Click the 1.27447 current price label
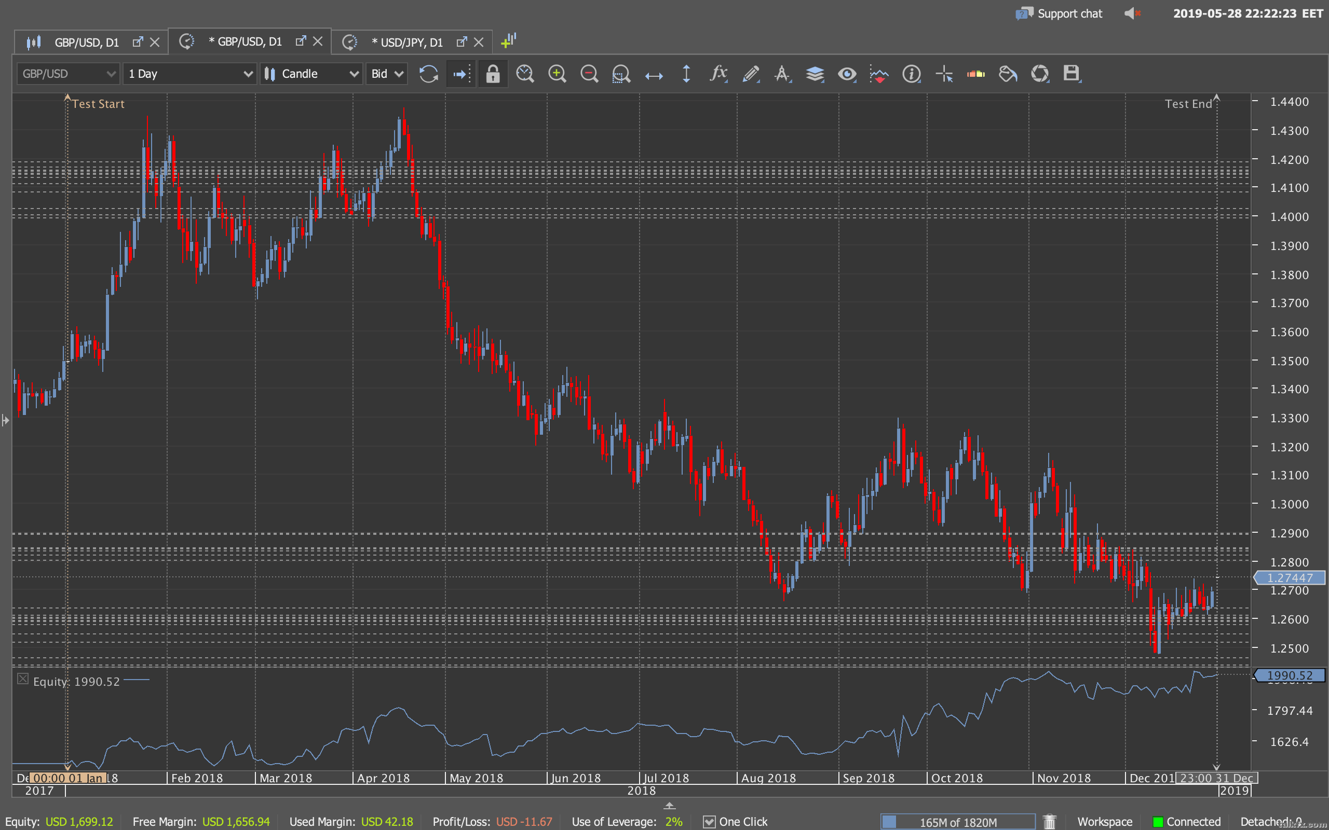 click(x=1290, y=577)
